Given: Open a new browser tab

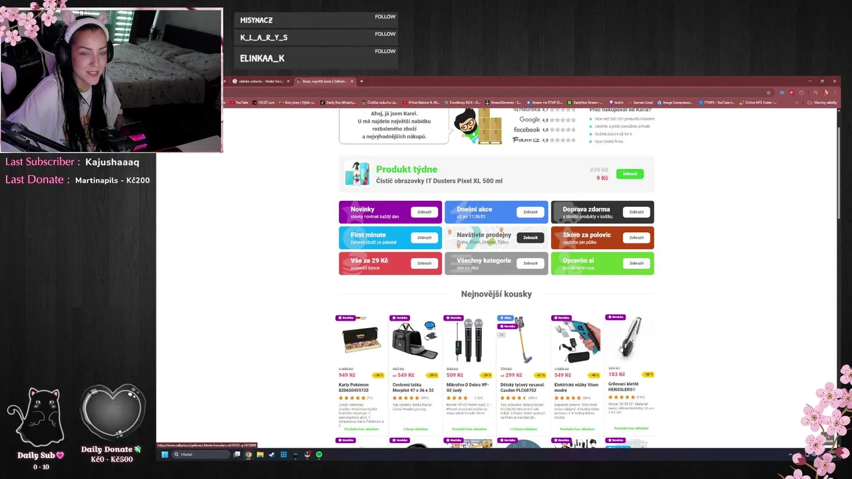Looking at the screenshot, I should click(x=361, y=81).
